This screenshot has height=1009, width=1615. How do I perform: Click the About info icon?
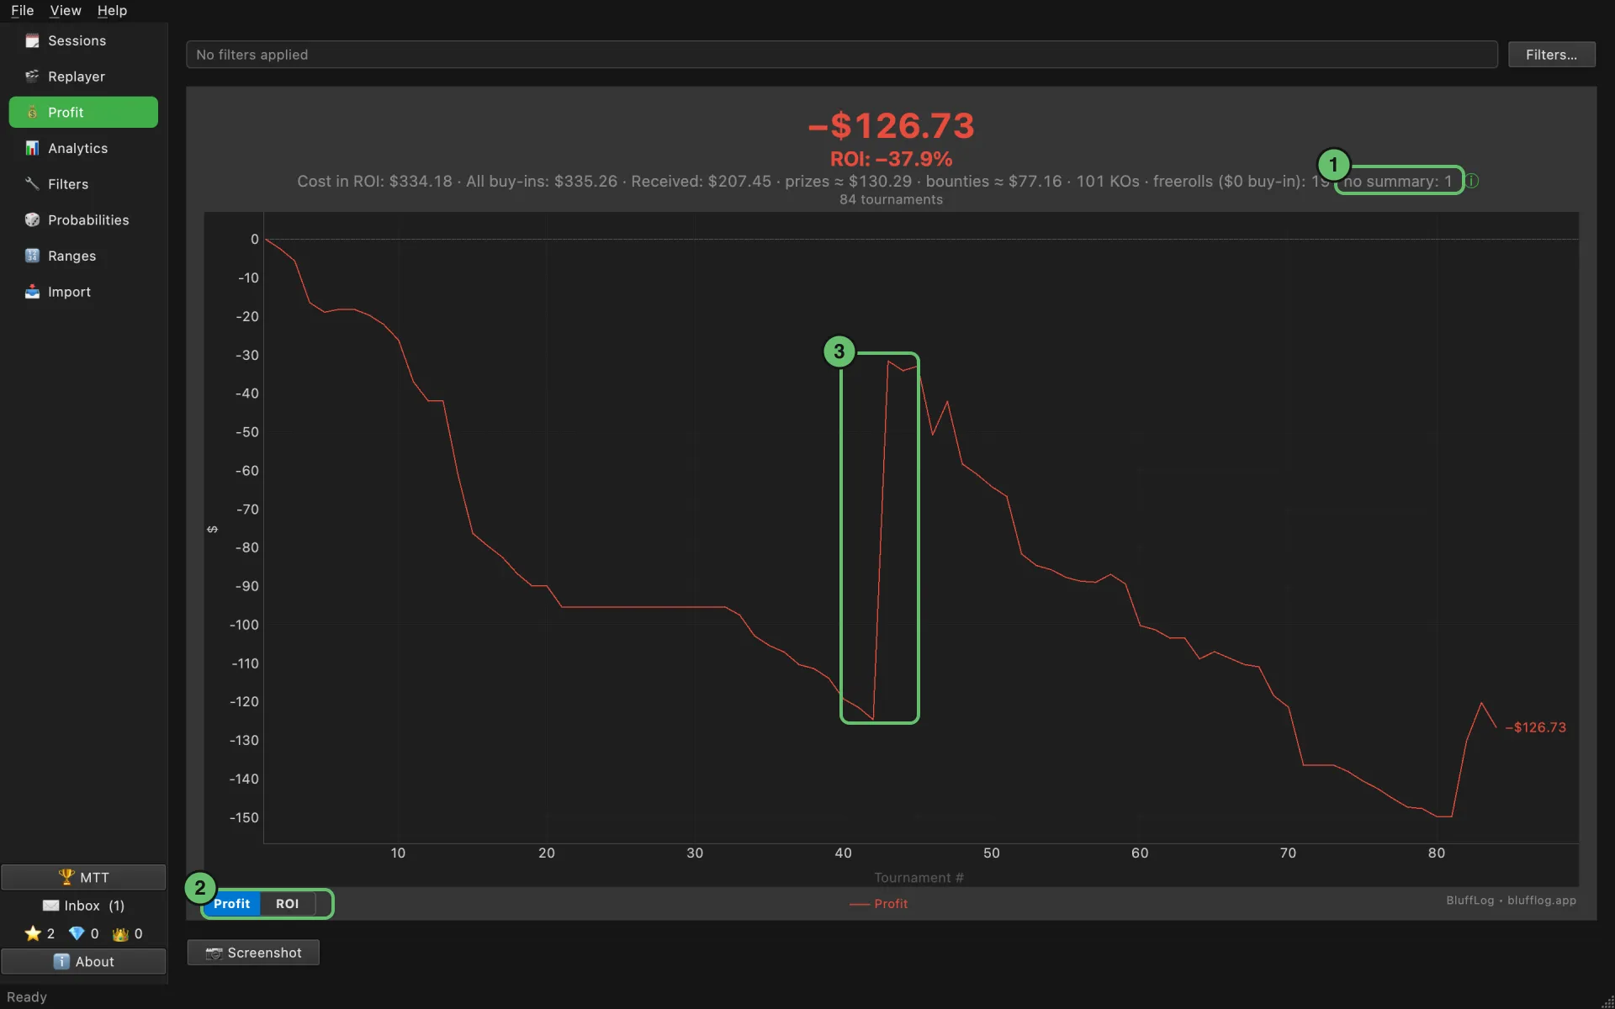(x=61, y=961)
